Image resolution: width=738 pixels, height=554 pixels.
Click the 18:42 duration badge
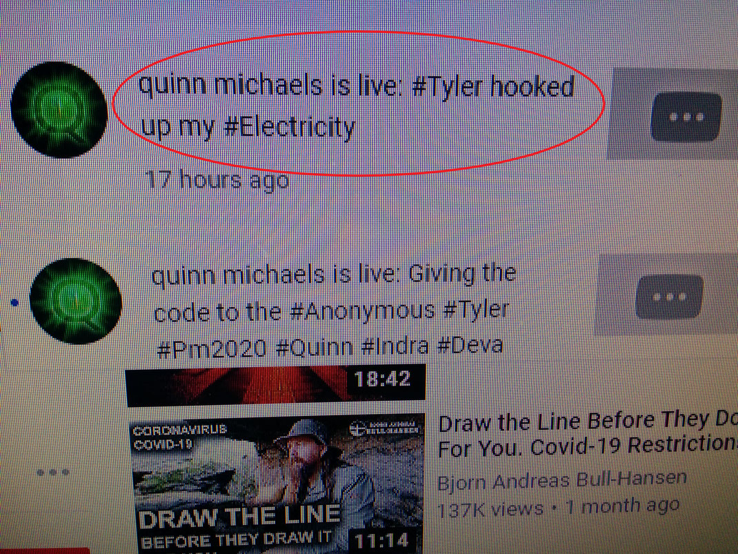[x=381, y=379]
